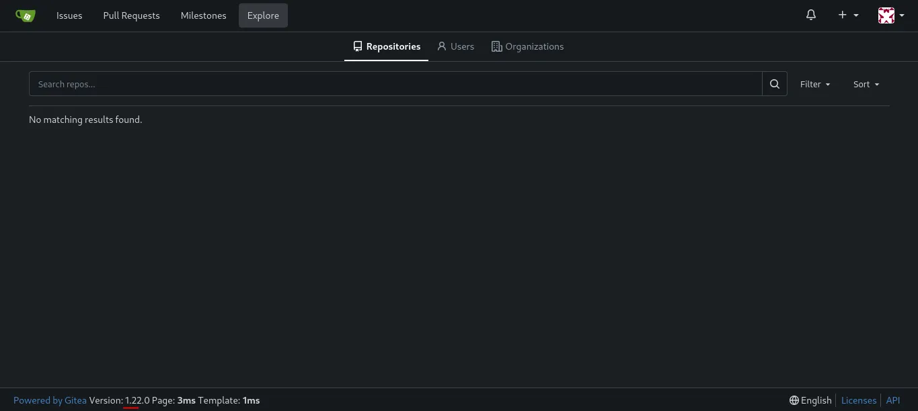Open Pull Requests page
This screenshot has height=411, width=918.
131,15
